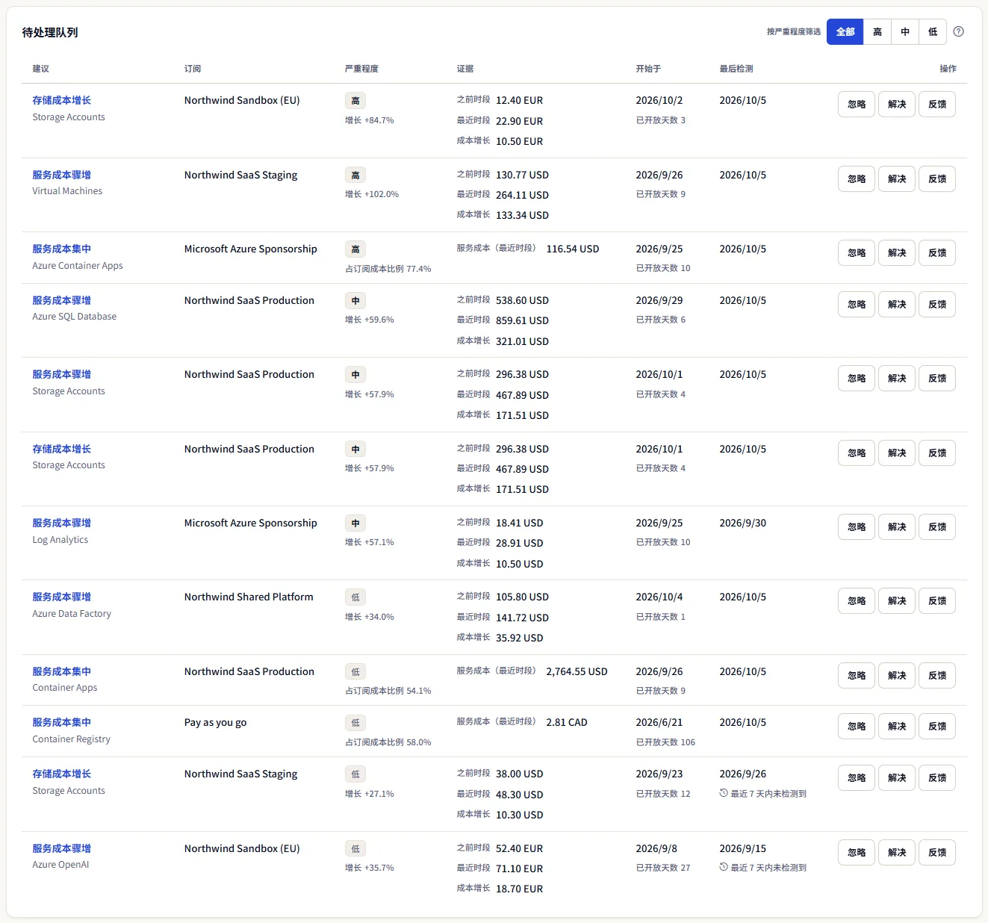Click the 建议 column header
The height and width of the screenshot is (923, 988).
click(x=40, y=69)
